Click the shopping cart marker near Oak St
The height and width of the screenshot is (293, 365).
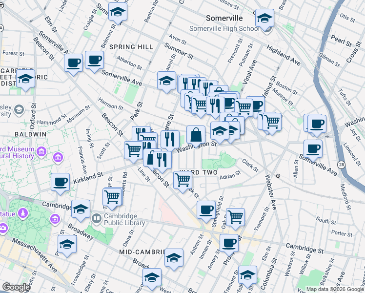[x=235, y=218]
